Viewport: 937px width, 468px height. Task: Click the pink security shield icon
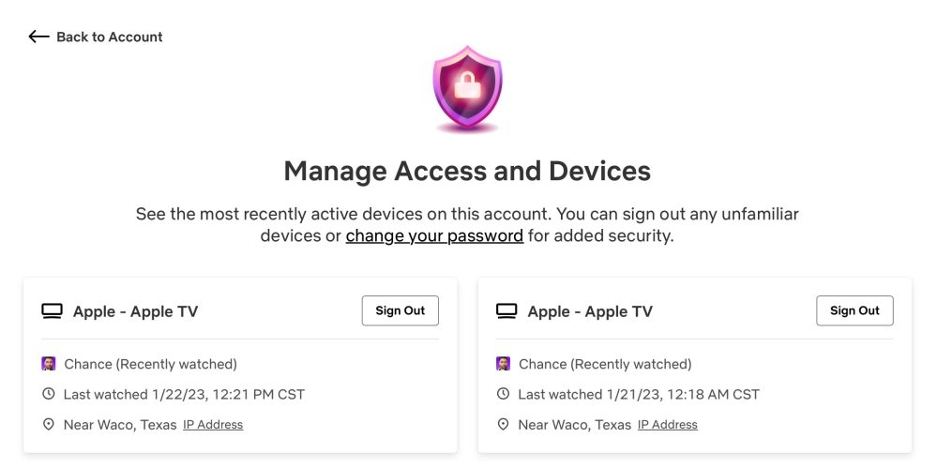467,87
